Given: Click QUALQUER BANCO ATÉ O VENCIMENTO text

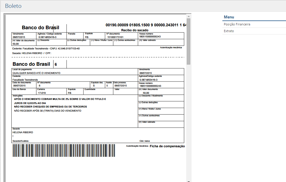Looking at the screenshot, I should tap(36, 73).
